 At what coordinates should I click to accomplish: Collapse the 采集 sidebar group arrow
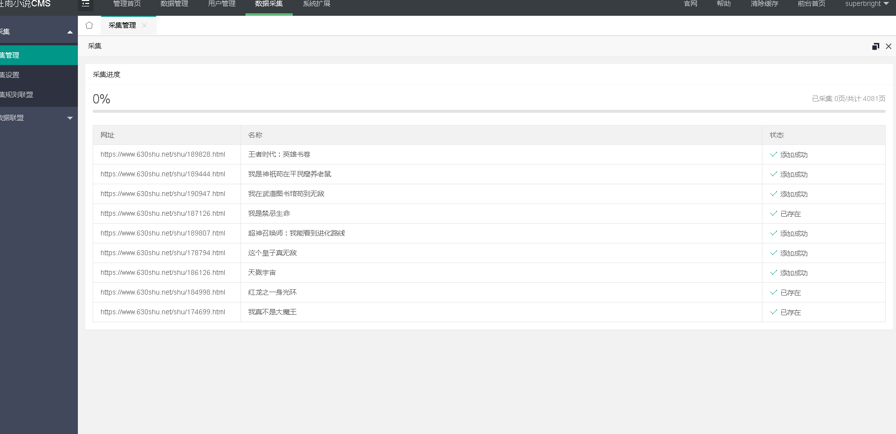tap(70, 32)
